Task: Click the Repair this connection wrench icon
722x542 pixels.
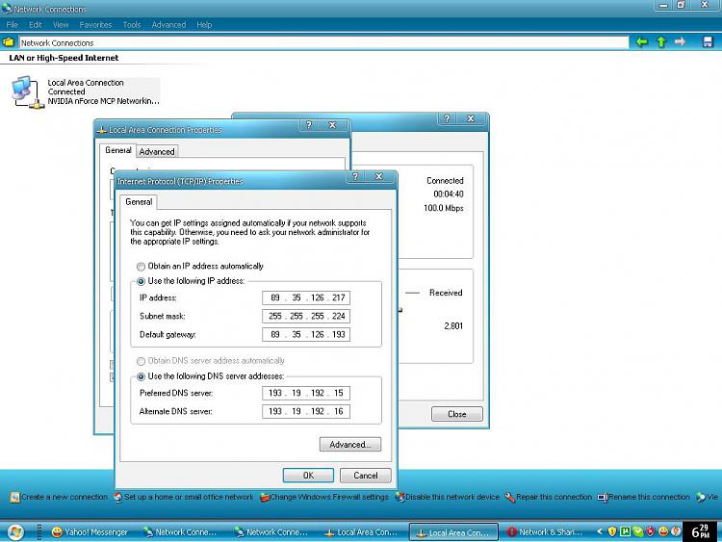Action: (x=509, y=498)
